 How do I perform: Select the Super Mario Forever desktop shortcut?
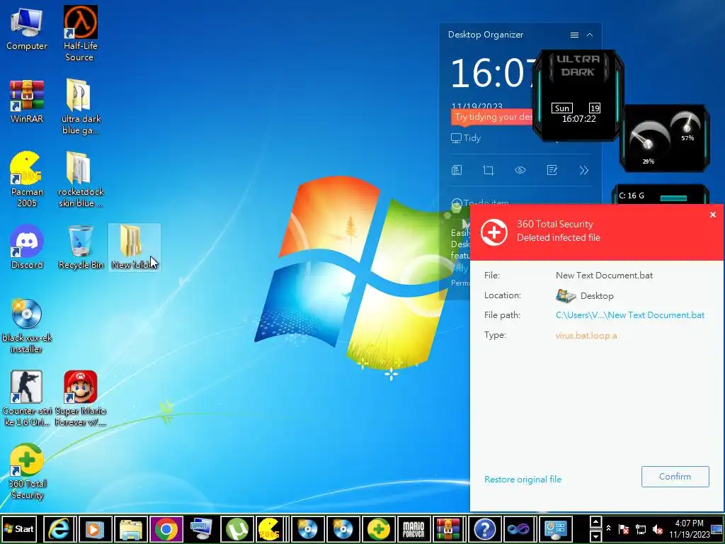(x=81, y=398)
